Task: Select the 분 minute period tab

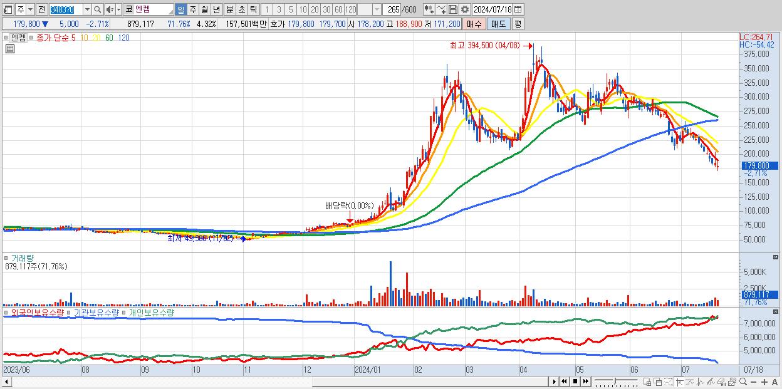Action: tap(229, 9)
